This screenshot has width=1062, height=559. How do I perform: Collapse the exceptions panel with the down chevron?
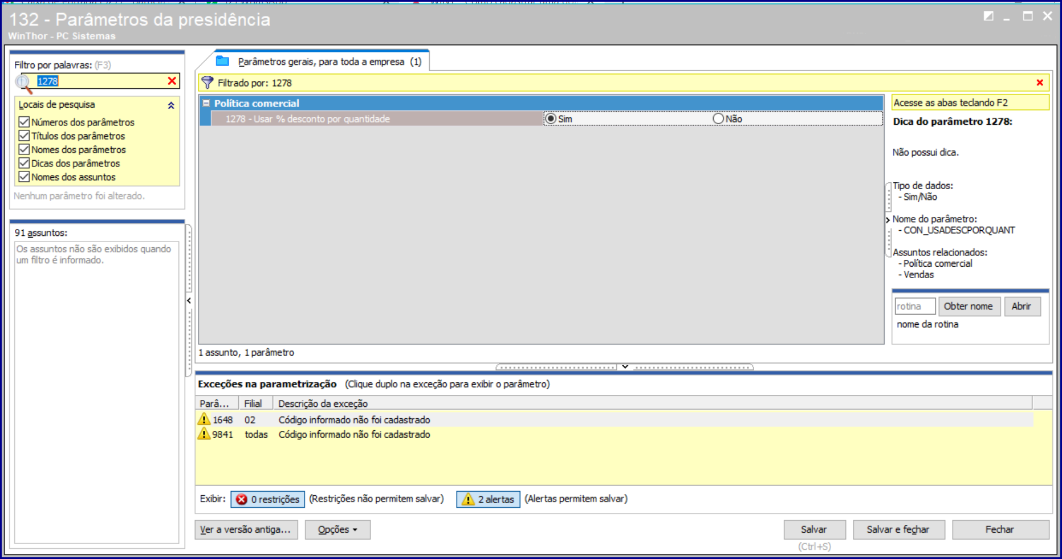(625, 367)
